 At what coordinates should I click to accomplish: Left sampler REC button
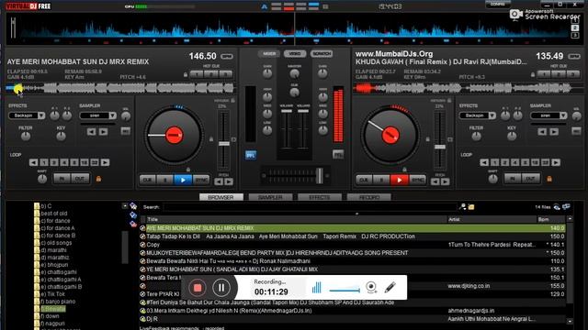point(126,131)
